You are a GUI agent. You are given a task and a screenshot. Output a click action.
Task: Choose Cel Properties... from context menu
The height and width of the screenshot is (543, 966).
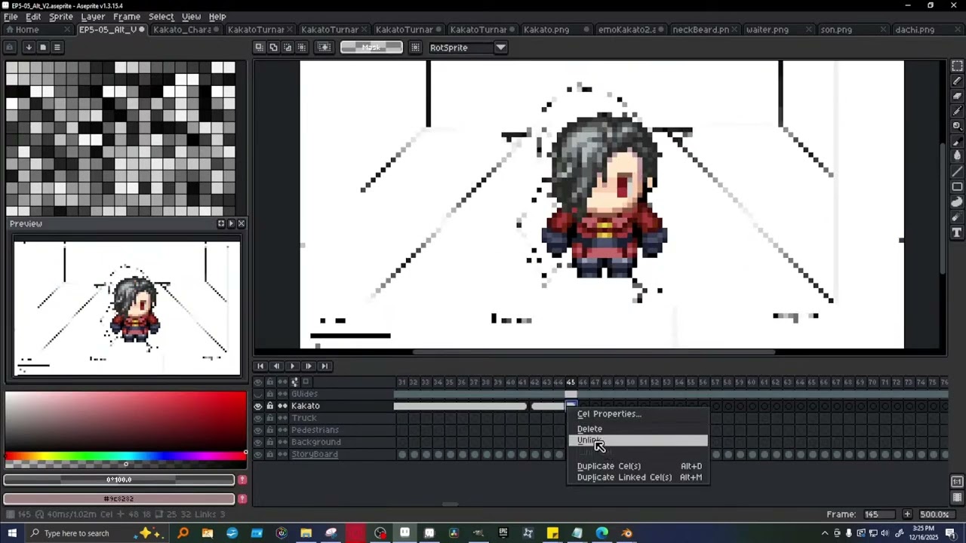coord(638,414)
